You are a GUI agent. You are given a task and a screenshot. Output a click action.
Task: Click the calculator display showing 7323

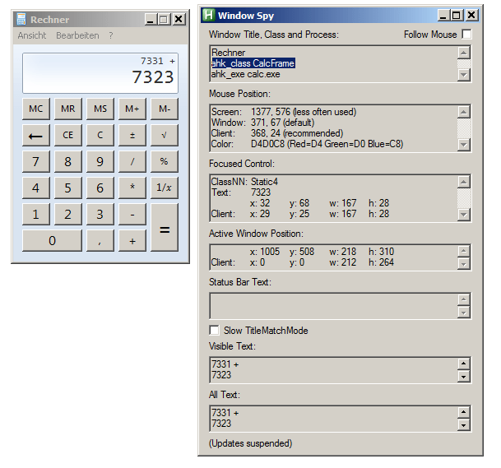(100, 73)
